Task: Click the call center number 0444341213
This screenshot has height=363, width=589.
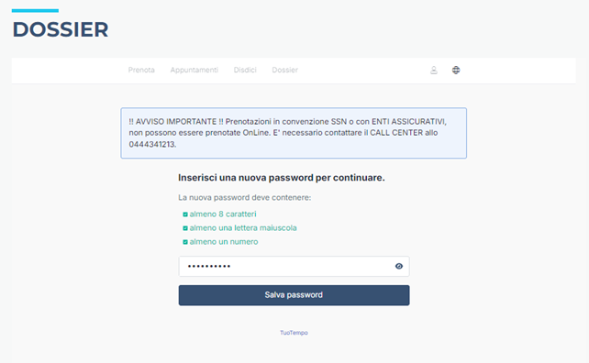Action: tap(151, 144)
